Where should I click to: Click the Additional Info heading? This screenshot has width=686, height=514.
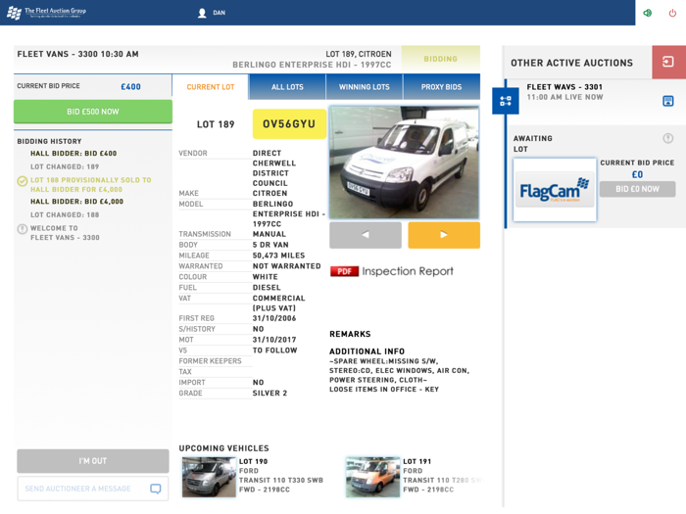pyautogui.click(x=367, y=350)
